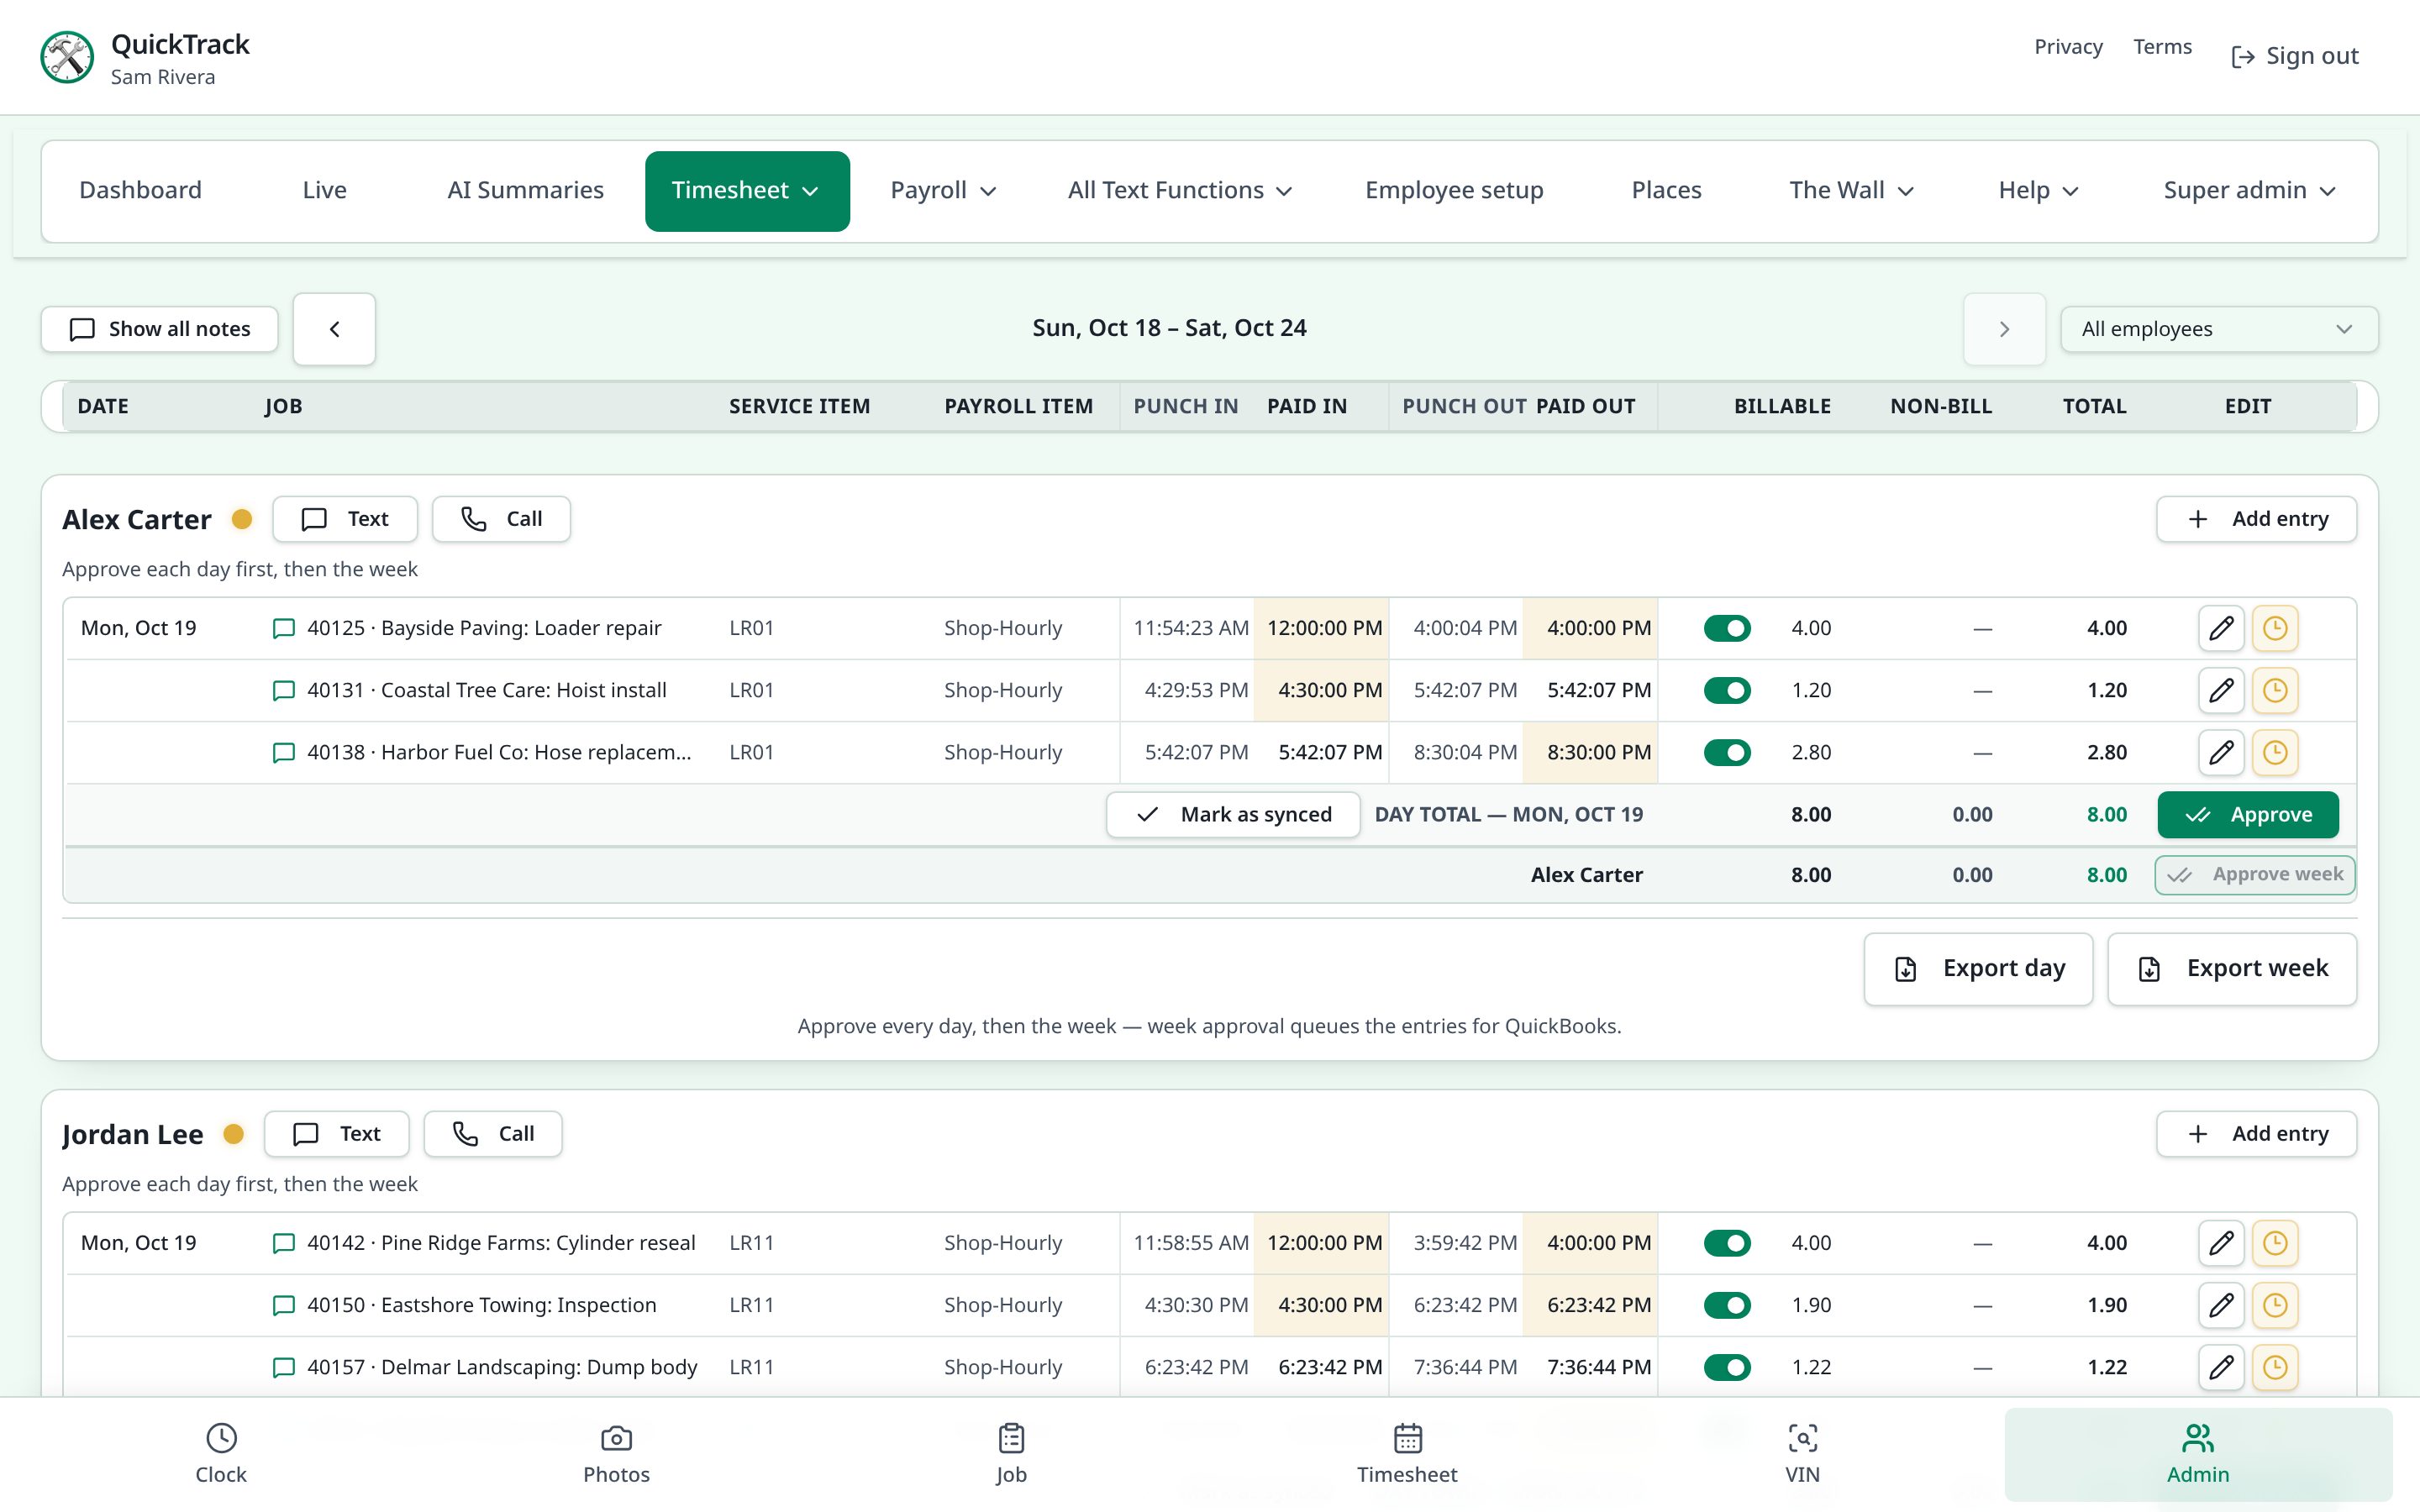Switch to the Places tab
Image resolution: width=2420 pixels, height=1512 pixels.
pos(1666,191)
